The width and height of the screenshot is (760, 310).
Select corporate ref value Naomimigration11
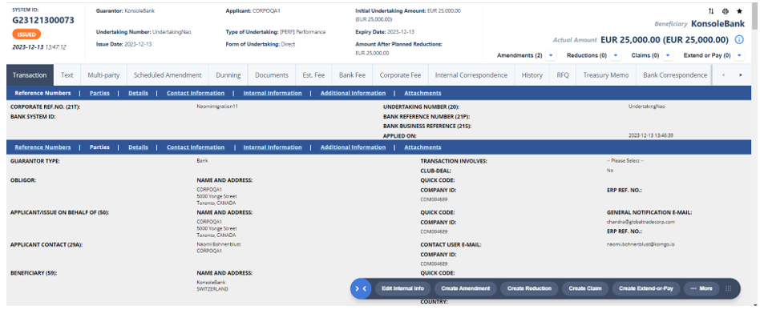(x=217, y=106)
